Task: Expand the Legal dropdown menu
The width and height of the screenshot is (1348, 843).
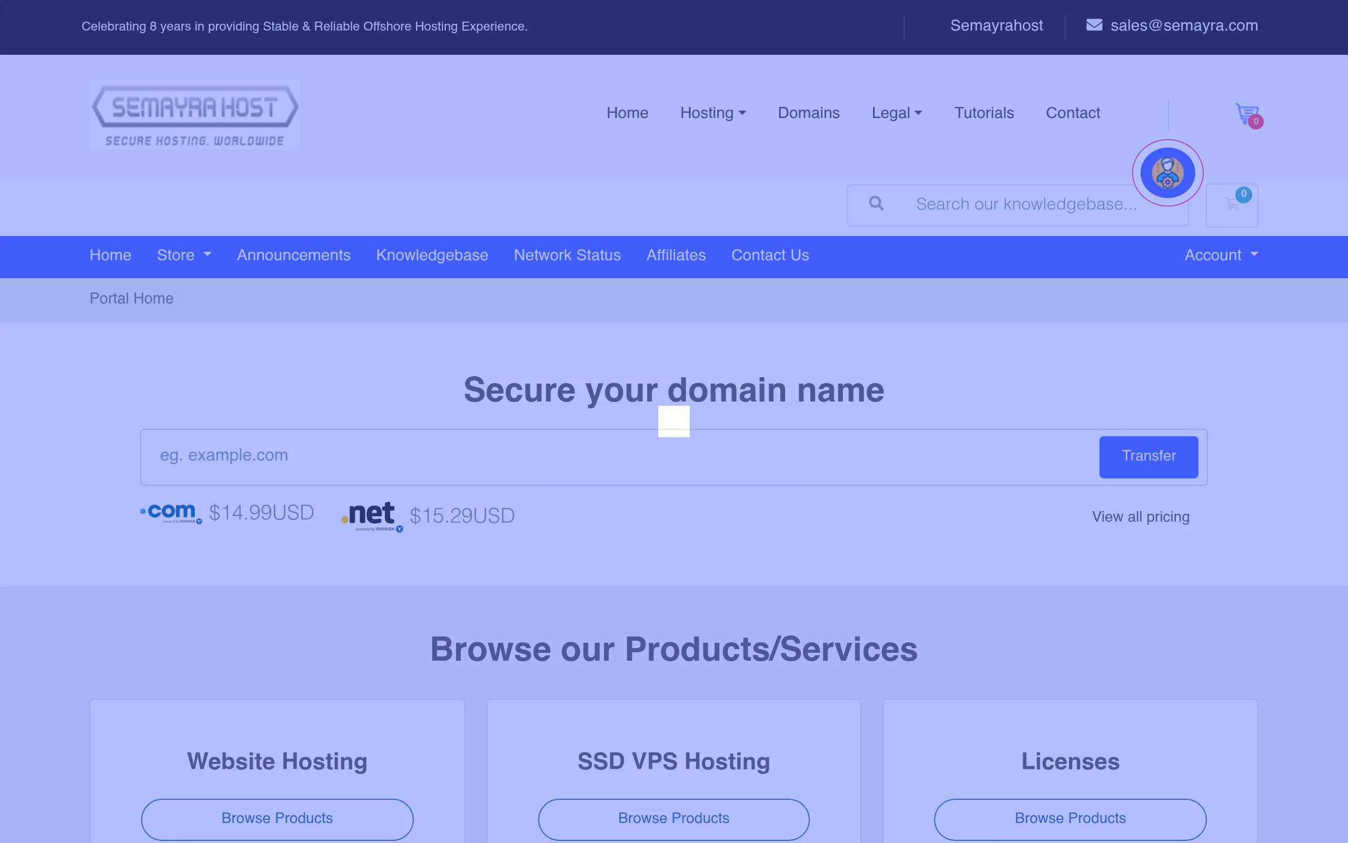Action: pyautogui.click(x=897, y=113)
